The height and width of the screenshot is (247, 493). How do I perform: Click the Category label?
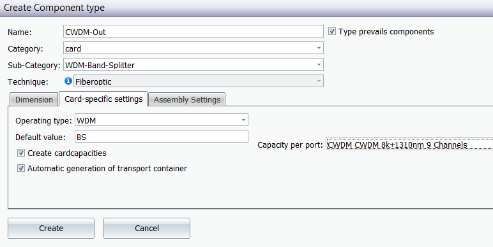pyautogui.click(x=26, y=49)
